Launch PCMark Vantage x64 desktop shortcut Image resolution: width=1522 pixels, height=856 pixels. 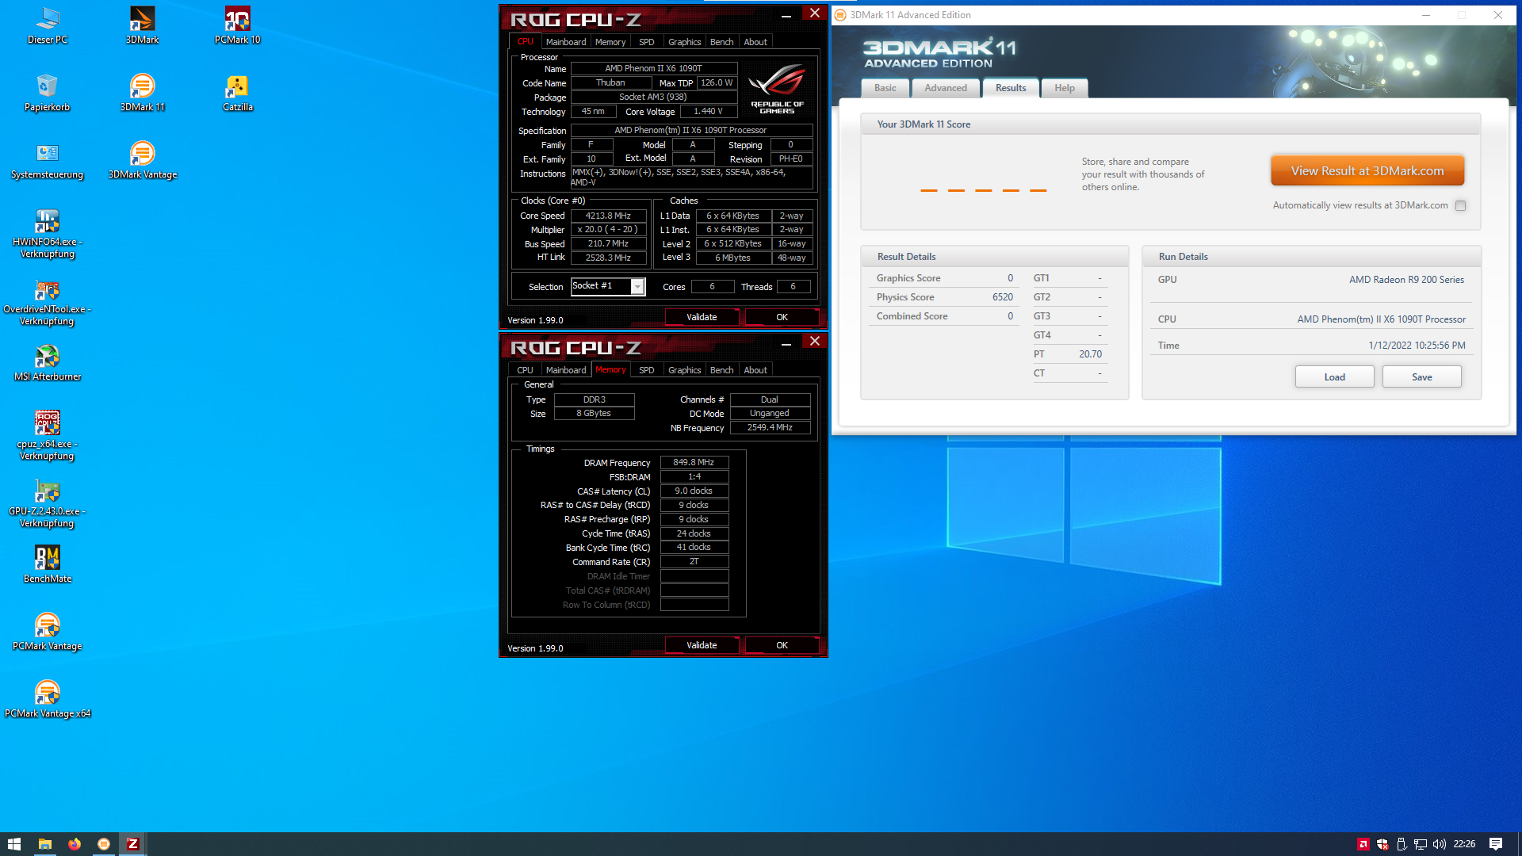point(48,698)
